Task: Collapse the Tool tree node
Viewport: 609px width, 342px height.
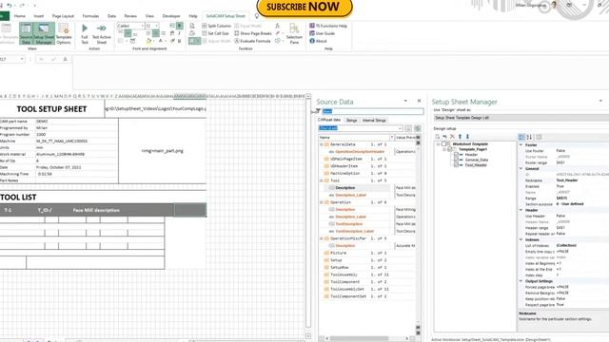Action: coord(322,180)
